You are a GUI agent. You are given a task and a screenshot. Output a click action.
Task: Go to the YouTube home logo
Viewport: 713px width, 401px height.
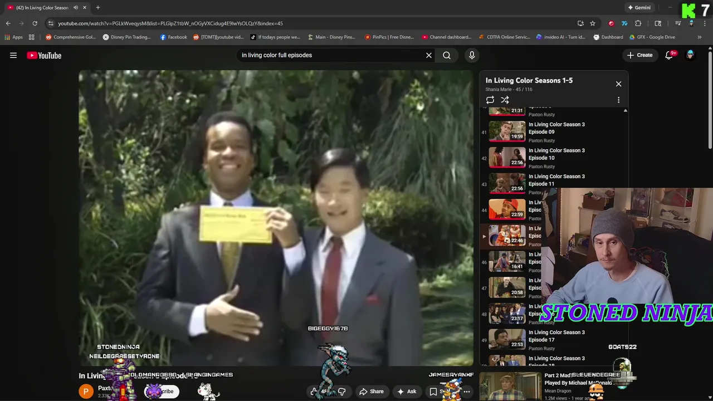(x=44, y=55)
